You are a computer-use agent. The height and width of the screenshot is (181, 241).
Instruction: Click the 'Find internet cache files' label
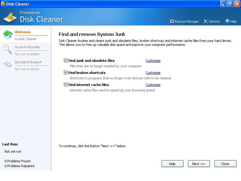pos(89,85)
